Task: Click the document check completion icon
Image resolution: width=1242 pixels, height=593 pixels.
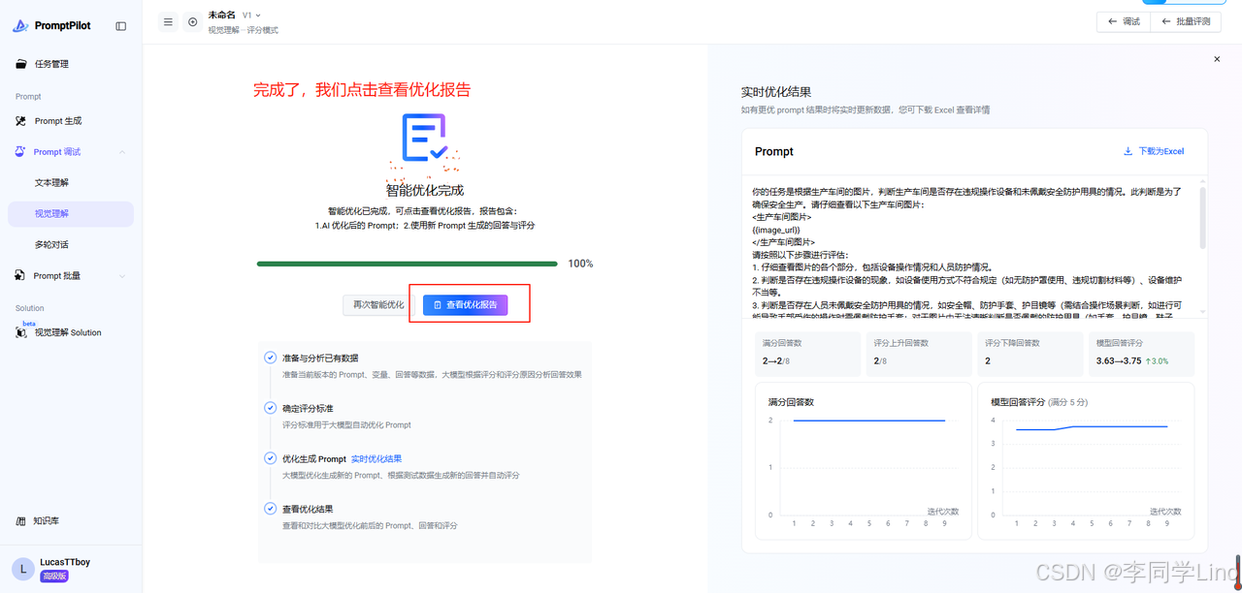Action: [x=424, y=139]
